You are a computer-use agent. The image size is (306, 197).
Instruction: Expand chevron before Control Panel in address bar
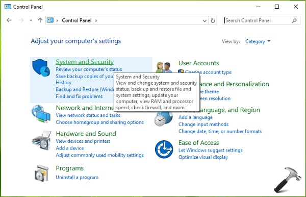coord(57,20)
